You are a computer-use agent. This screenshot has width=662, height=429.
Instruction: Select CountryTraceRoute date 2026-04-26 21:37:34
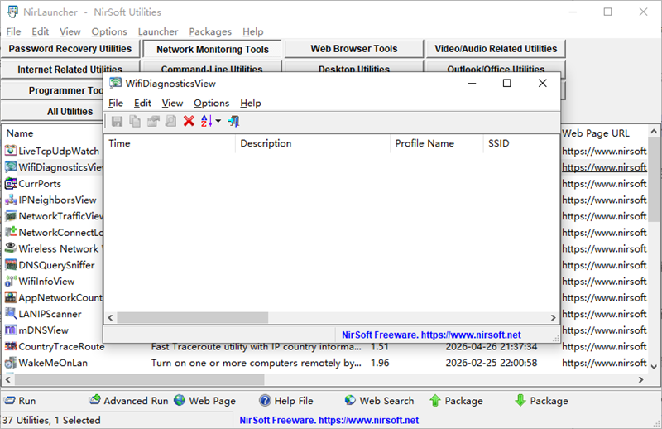(x=492, y=346)
